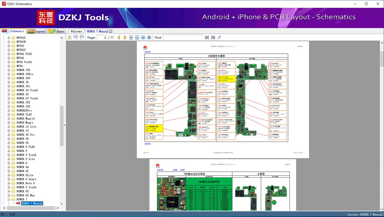Click the fit page icon
The width and height of the screenshot is (384, 217).
coord(137,37)
